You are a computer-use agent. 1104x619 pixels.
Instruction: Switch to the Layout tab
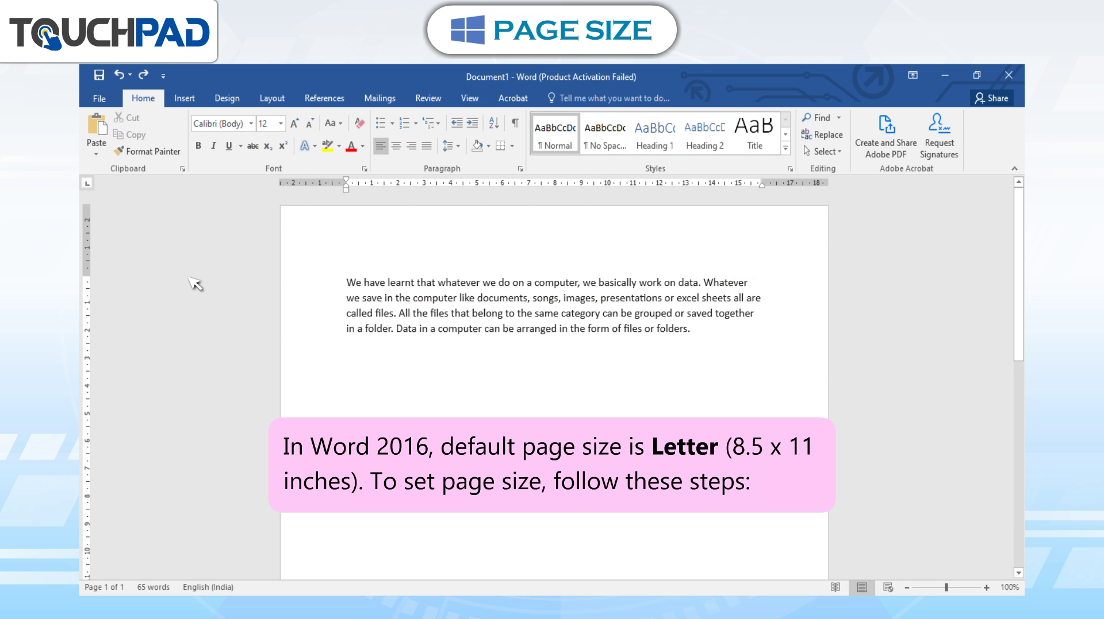point(272,98)
